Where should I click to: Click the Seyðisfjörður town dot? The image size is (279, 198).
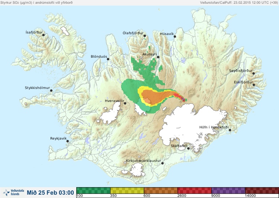[x=254, y=73]
